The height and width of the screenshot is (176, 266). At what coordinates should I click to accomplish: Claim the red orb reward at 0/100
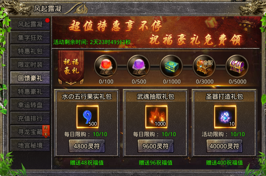click(x=106, y=66)
